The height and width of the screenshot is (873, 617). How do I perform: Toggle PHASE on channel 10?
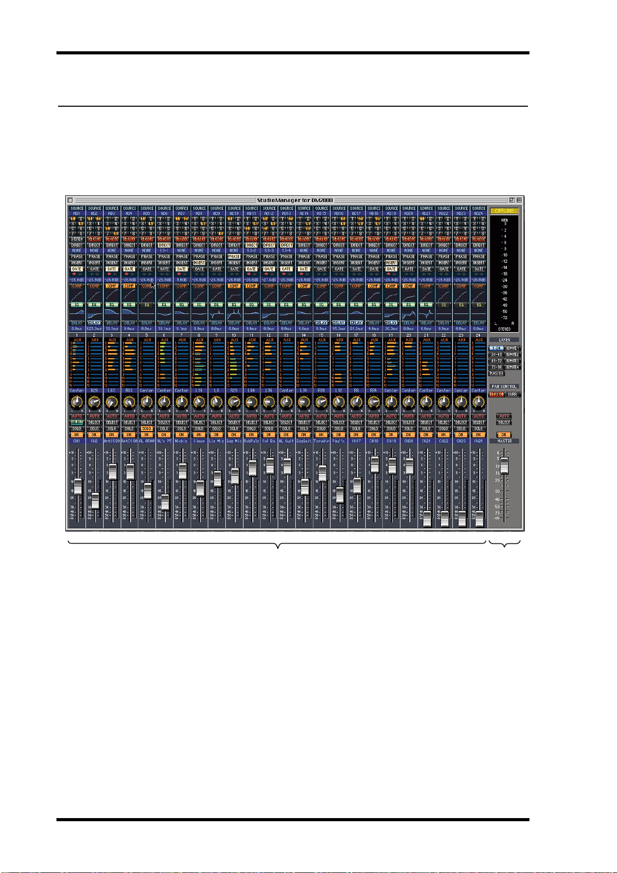pyautogui.click(x=234, y=256)
